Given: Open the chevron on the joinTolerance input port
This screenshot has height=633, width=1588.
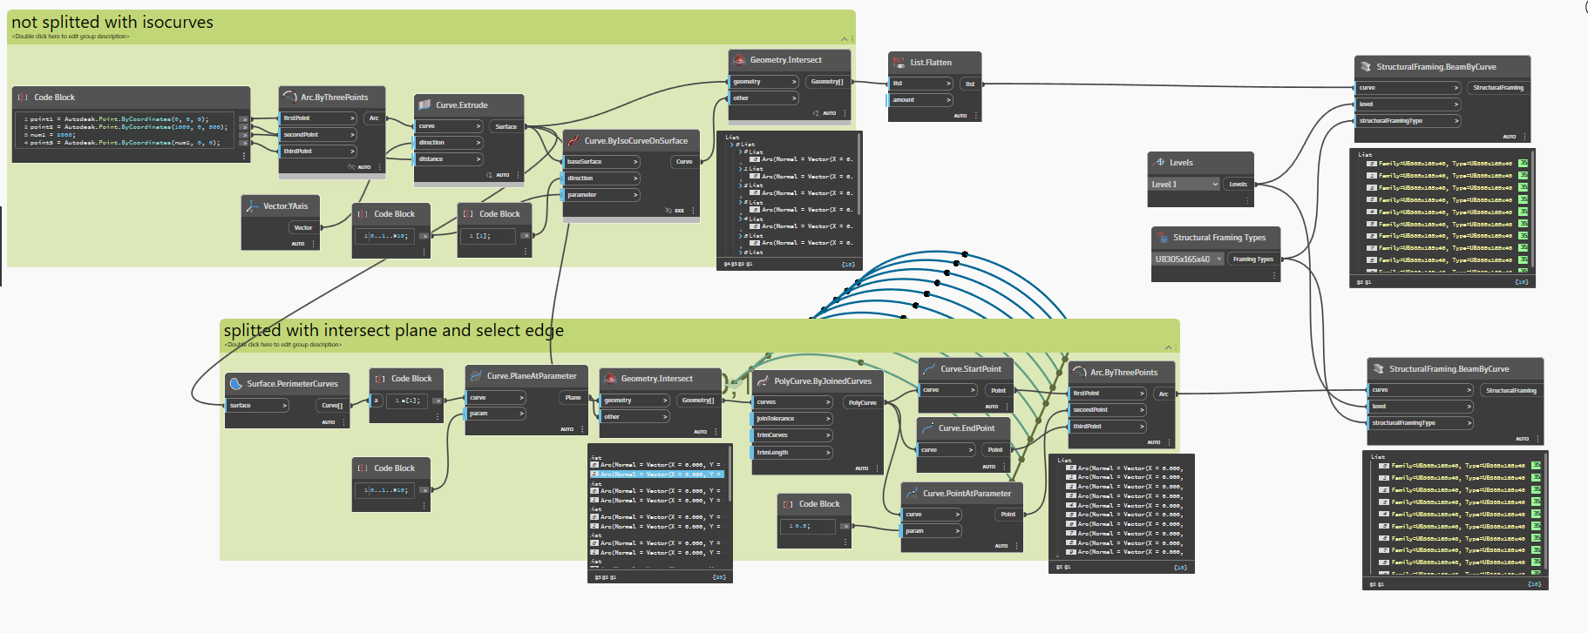Looking at the screenshot, I should (x=827, y=419).
